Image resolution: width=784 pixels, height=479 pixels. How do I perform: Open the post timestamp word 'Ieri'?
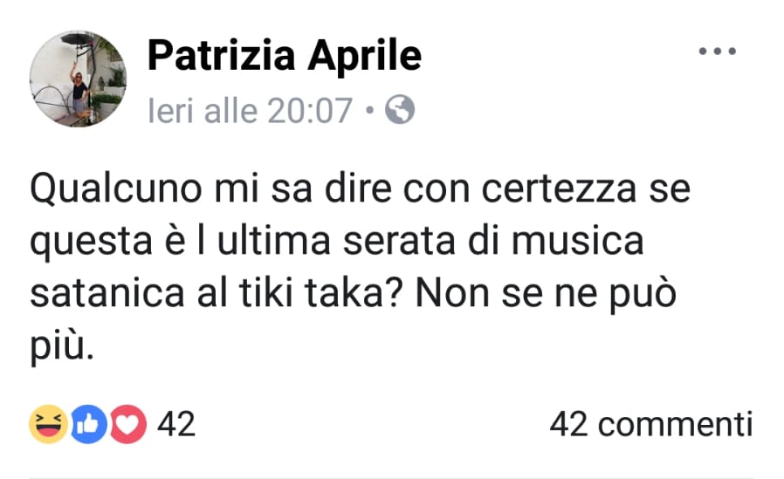pyautogui.click(x=173, y=111)
